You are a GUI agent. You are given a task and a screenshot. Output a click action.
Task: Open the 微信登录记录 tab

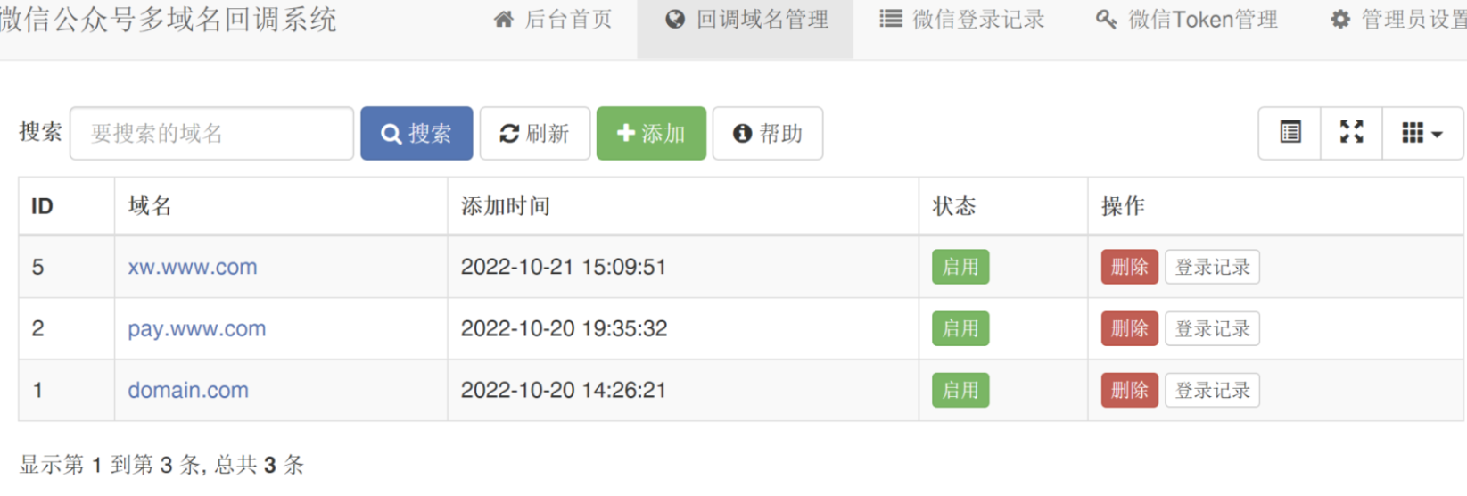pyautogui.click(x=961, y=20)
